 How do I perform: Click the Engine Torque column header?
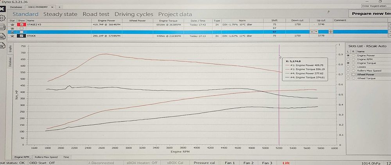(168, 20)
